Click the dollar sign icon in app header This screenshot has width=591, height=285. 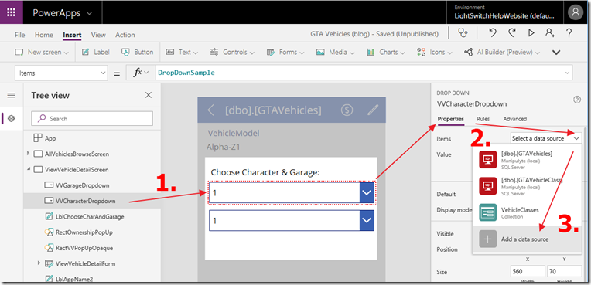(x=347, y=110)
